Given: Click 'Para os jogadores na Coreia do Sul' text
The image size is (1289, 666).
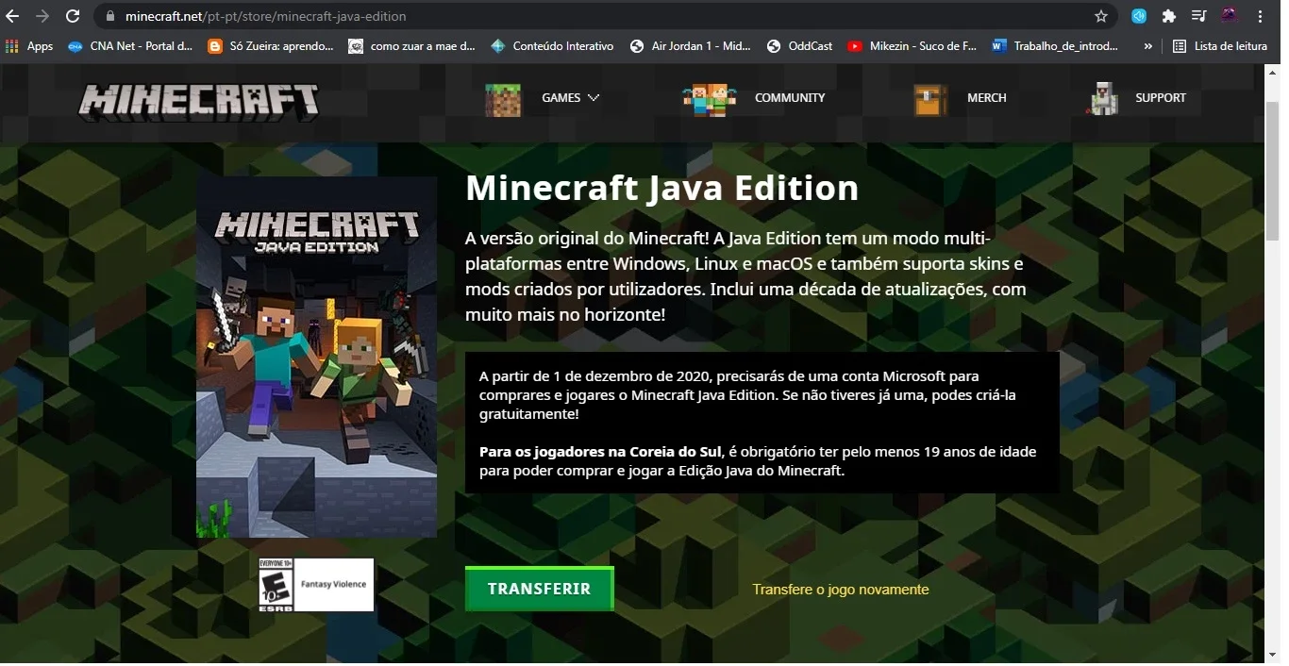Looking at the screenshot, I should (600, 452).
